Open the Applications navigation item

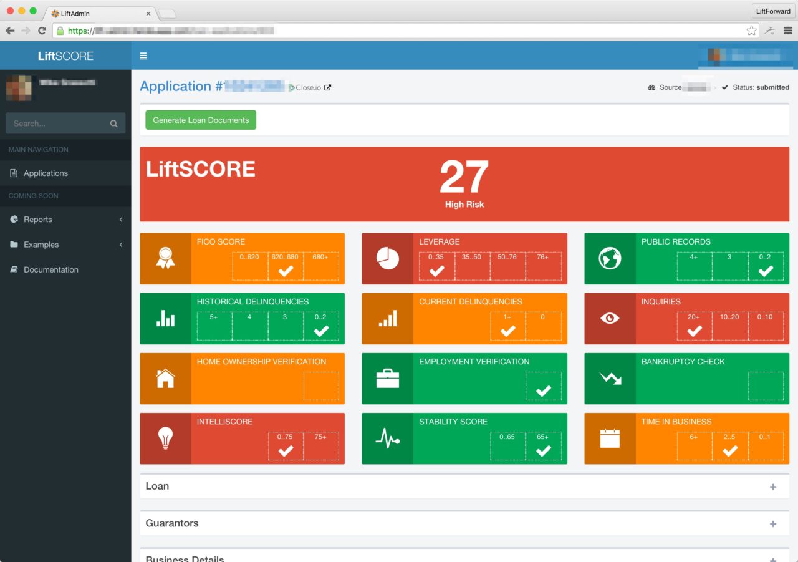(x=65, y=173)
